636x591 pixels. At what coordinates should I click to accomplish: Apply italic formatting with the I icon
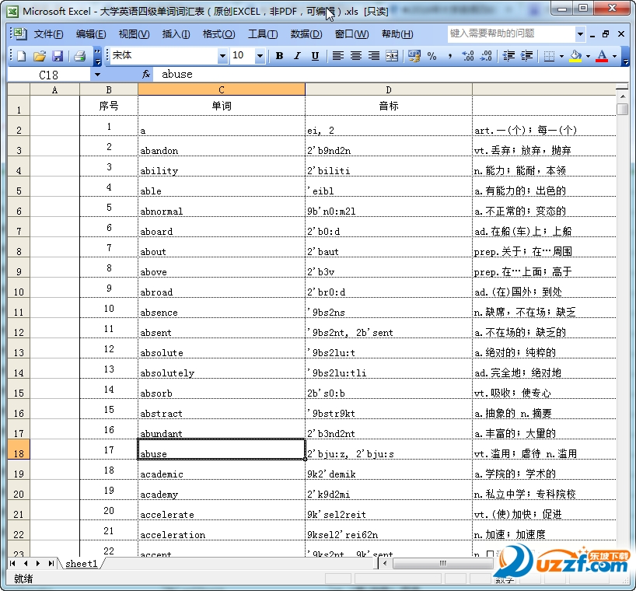(x=297, y=56)
